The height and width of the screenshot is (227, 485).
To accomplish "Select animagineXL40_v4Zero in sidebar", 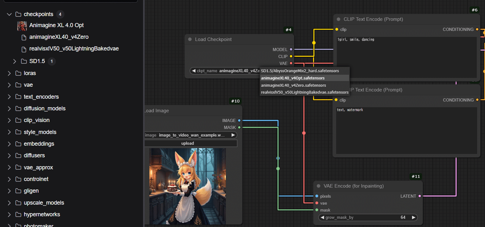I will [x=59, y=37].
